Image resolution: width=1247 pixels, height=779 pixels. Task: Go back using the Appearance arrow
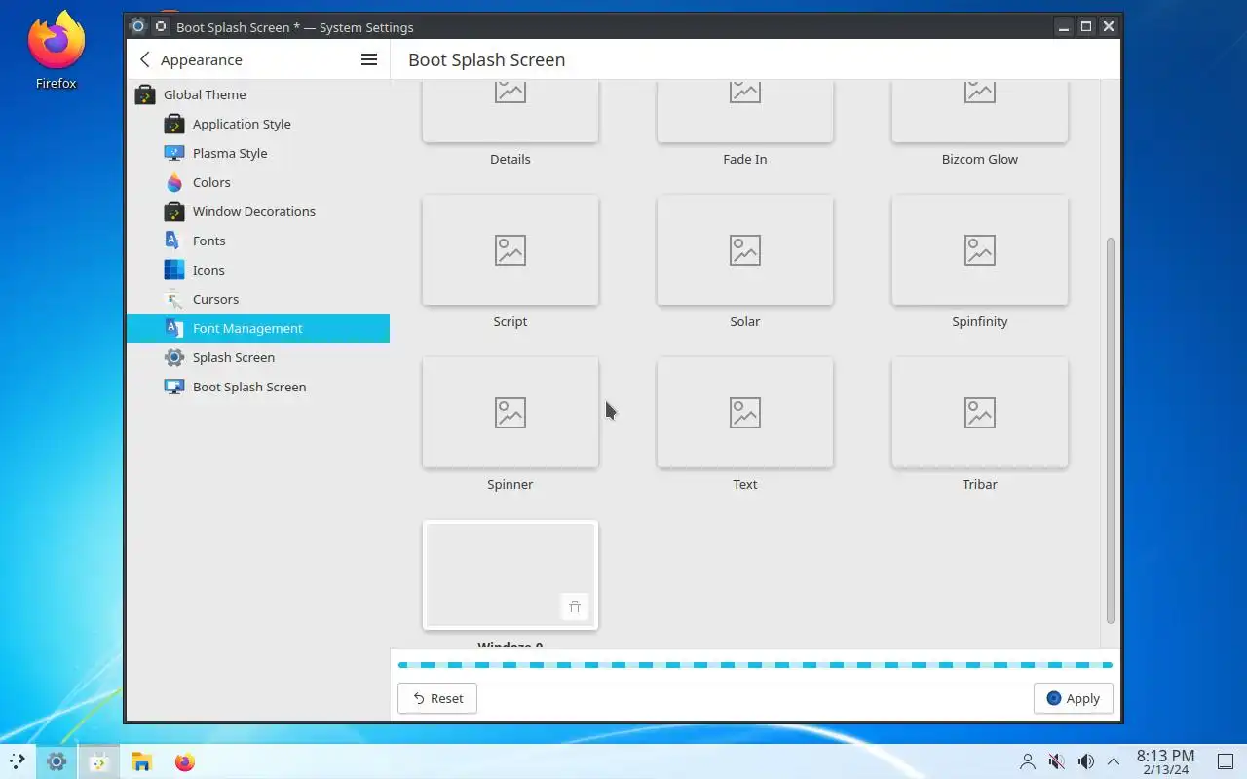(x=145, y=59)
